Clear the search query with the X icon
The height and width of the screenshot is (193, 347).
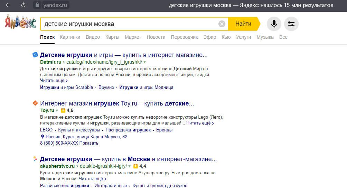click(x=222, y=24)
